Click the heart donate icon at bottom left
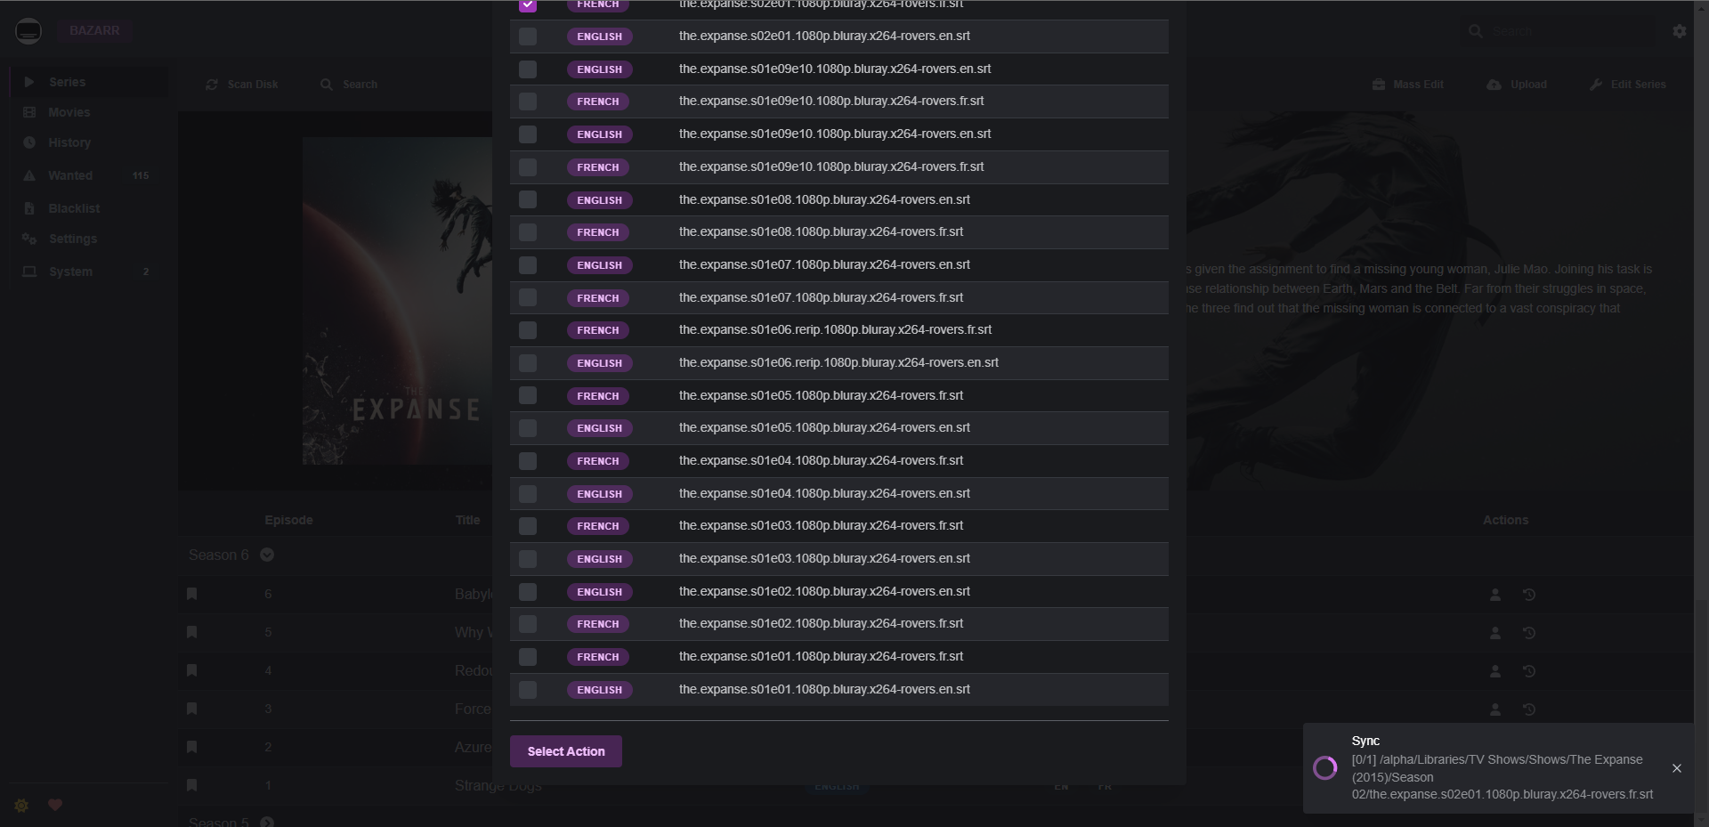1709x827 pixels. pos(55,805)
